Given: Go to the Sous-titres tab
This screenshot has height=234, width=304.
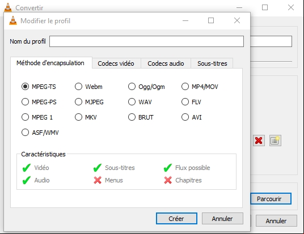Looking at the screenshot, I should coord(212,63).
